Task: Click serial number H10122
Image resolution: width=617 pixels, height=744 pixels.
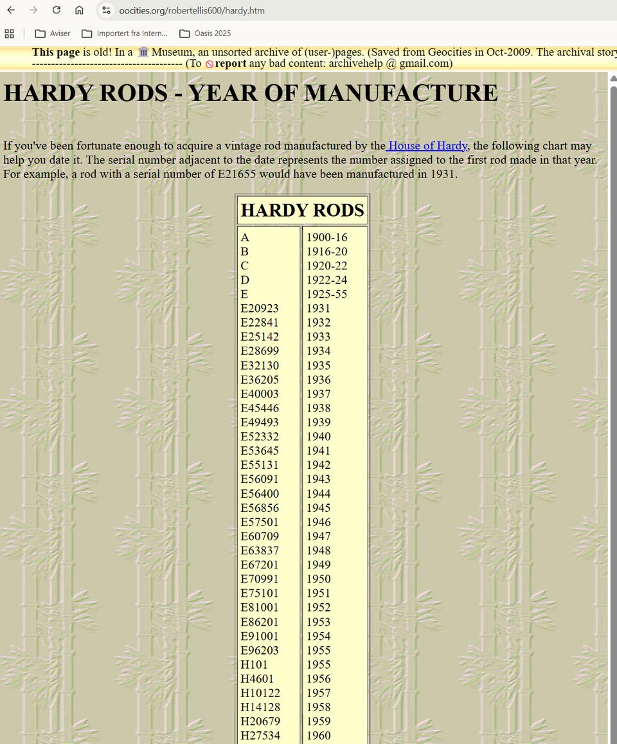Action: click(260, 693)
